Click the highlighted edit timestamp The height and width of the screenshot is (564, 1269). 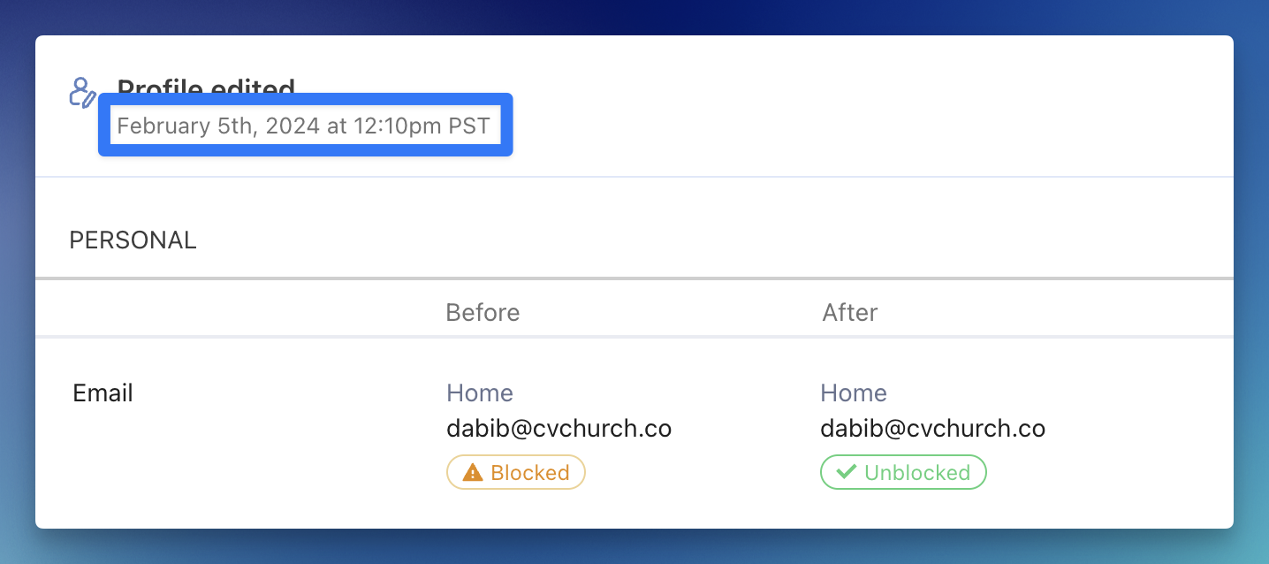pos(304,126)
